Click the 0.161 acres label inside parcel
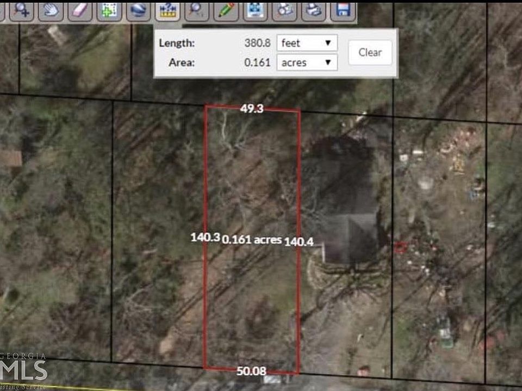 (x=252, y=239)
